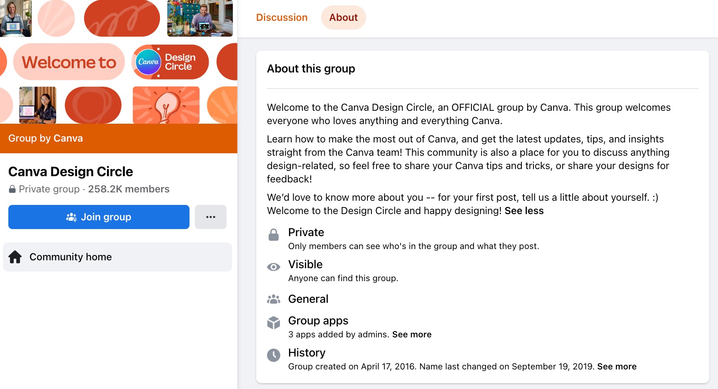Click the Private lock icon in About
Image resolution: width=718 pixels, height=389 pixels.
pos(274,235)
